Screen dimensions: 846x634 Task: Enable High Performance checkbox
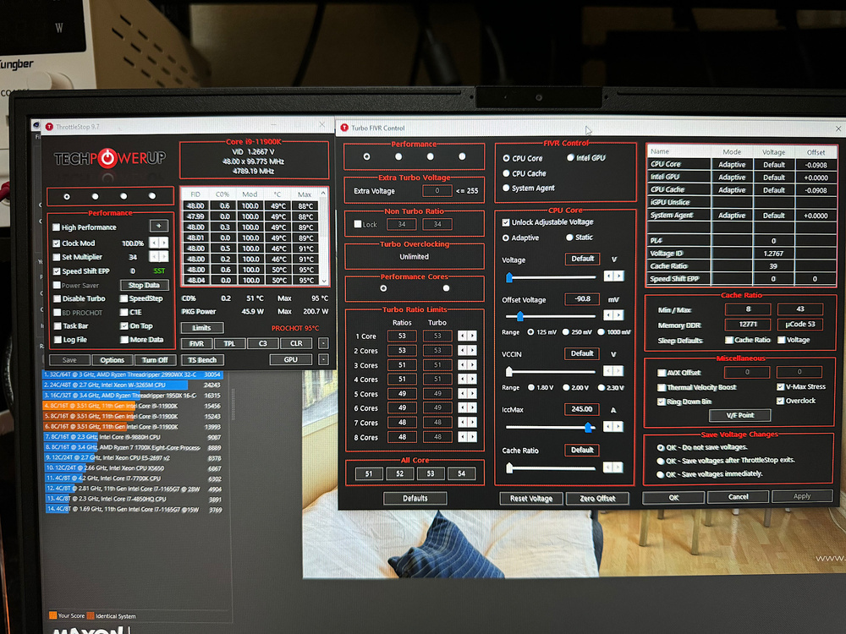tap(56, 227)
